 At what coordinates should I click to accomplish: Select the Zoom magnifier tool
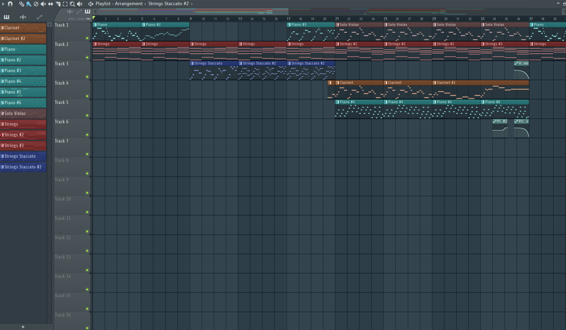[x=72, y=4]
